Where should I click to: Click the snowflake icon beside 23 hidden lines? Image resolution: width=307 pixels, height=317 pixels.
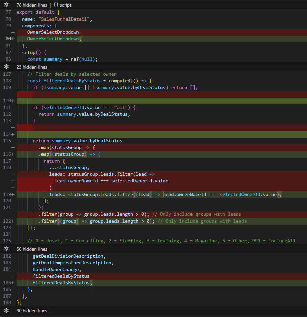(x=6, y=67)
